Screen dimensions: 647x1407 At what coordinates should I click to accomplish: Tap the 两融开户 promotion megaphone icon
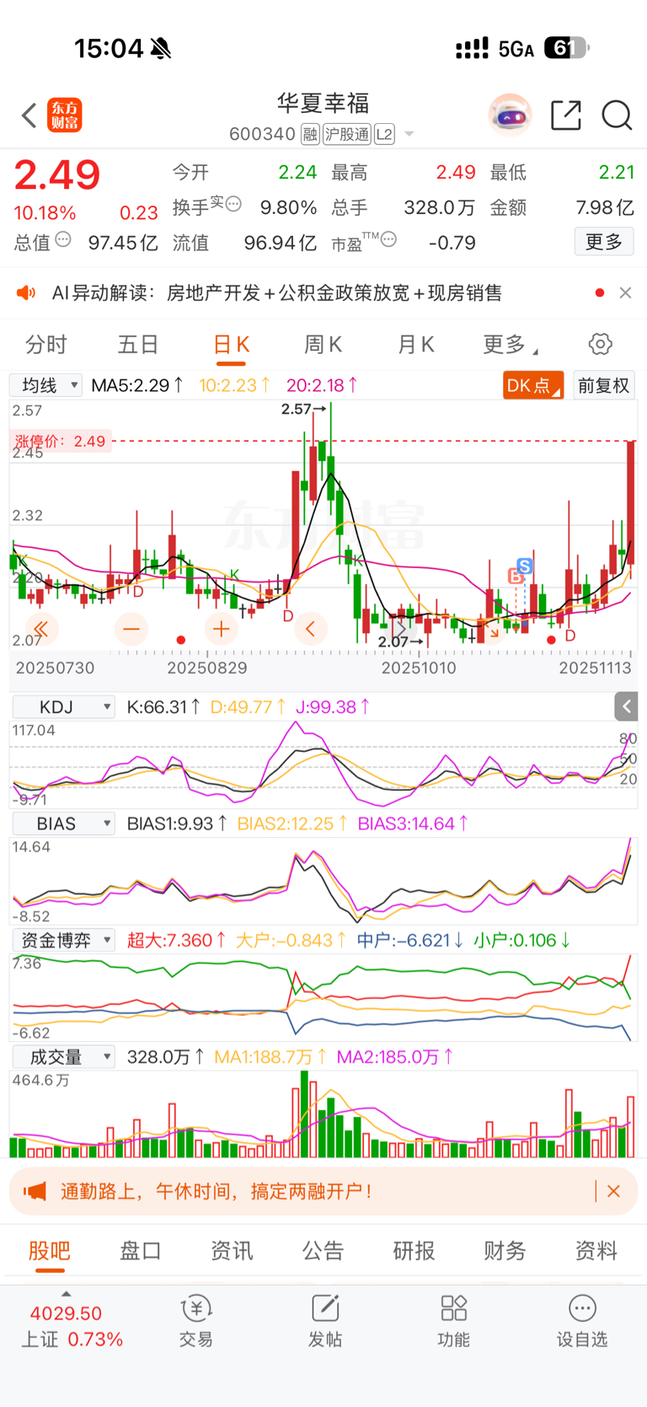[x=35, y=1191]
